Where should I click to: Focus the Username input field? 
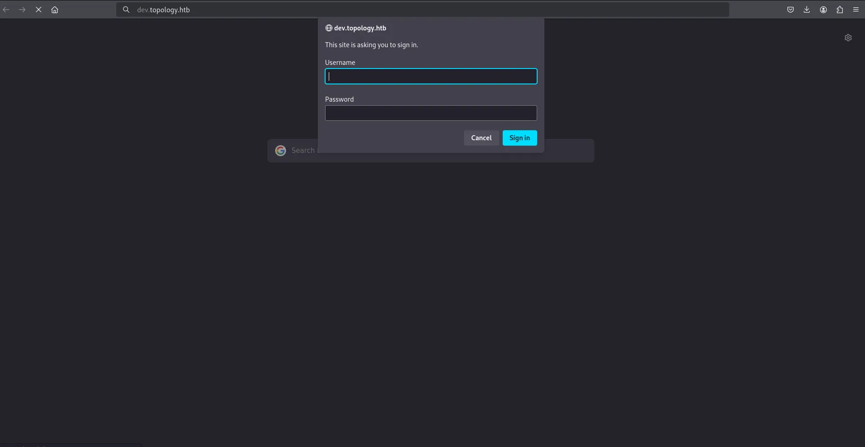point(430,76)
